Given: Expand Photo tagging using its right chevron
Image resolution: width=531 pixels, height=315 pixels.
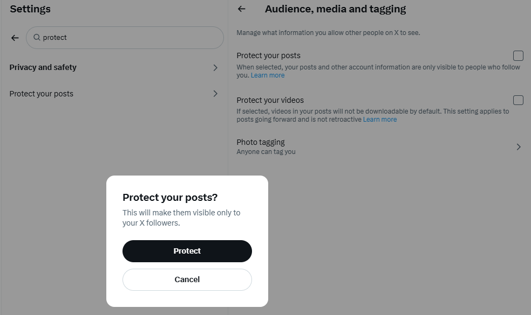Looking at the screenshot, I should tap(519, 147).
